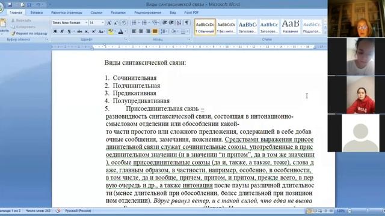Open the Clipboard pane launcher (Буфер обмена)
The height and width of the screenshot is (216, 385).
pyautogui.click(x=47, y=40)
